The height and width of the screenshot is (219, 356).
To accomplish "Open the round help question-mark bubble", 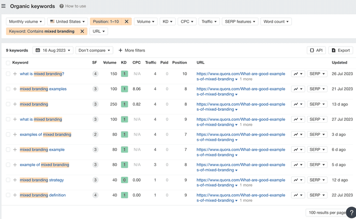I will [x=351, y=213].
